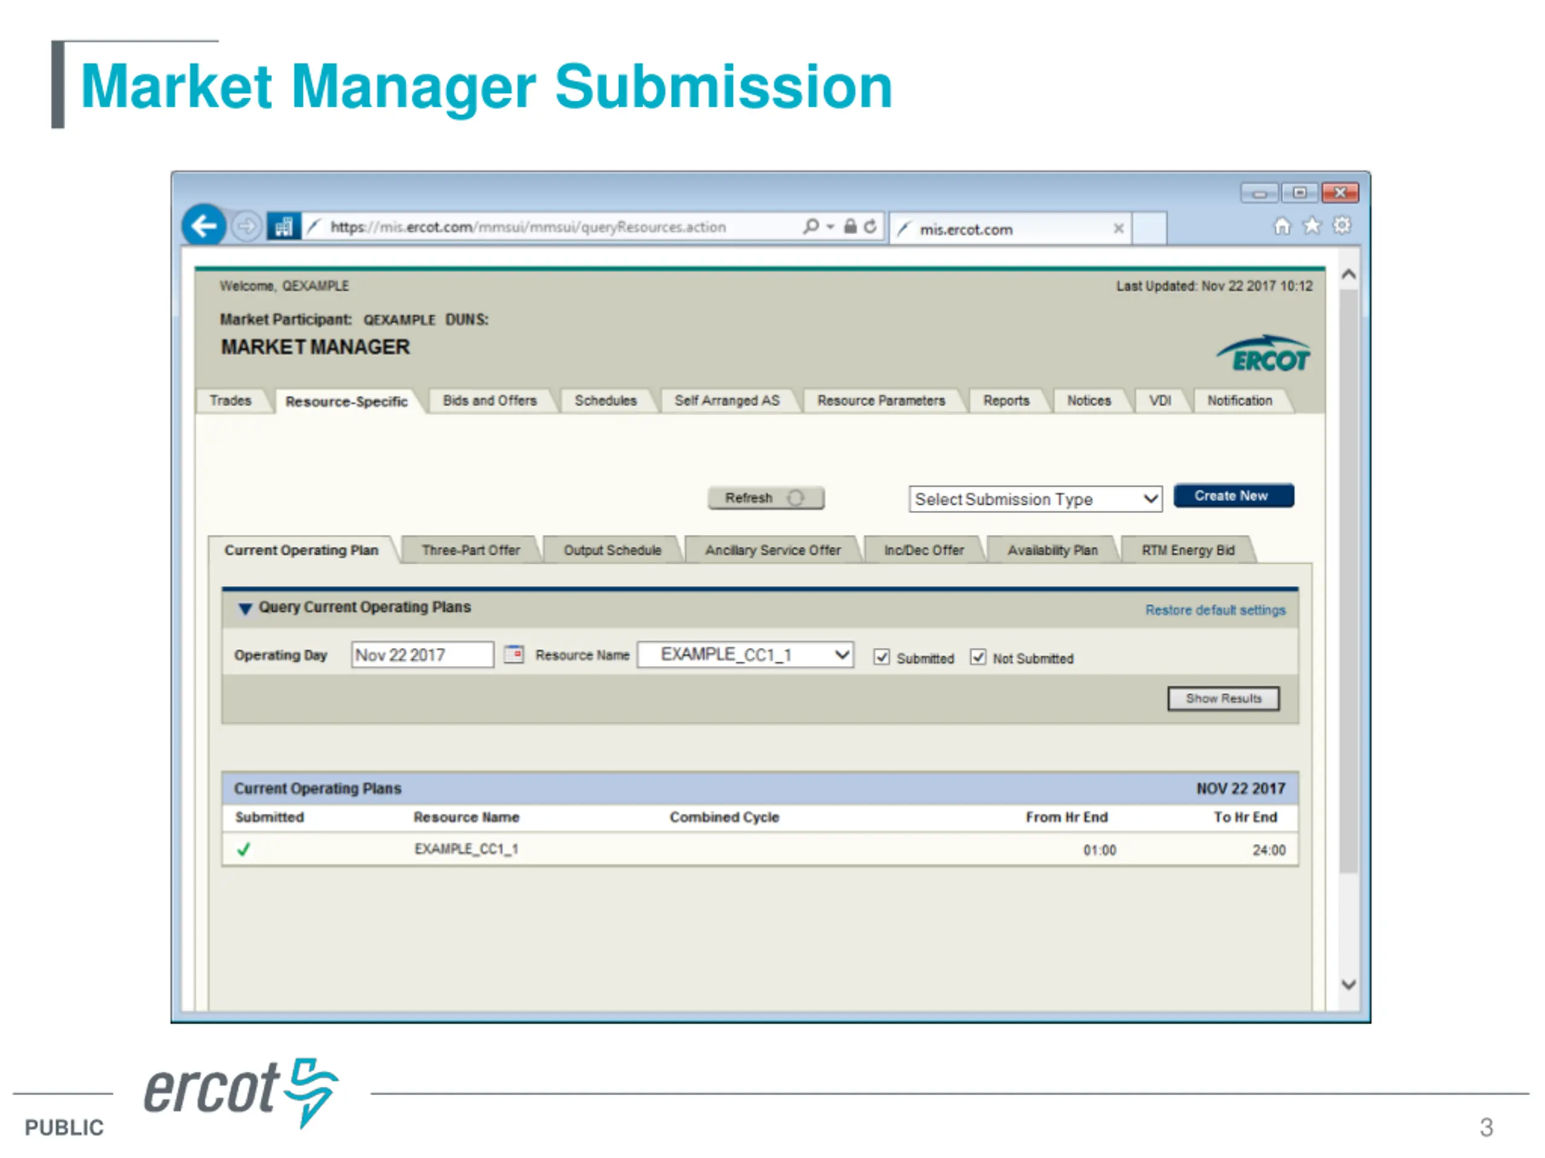Image resolution: width=1545 pixels, height=1158 pixels.
Task: Switch to the Notices tab
Action: pos(1089,400)
